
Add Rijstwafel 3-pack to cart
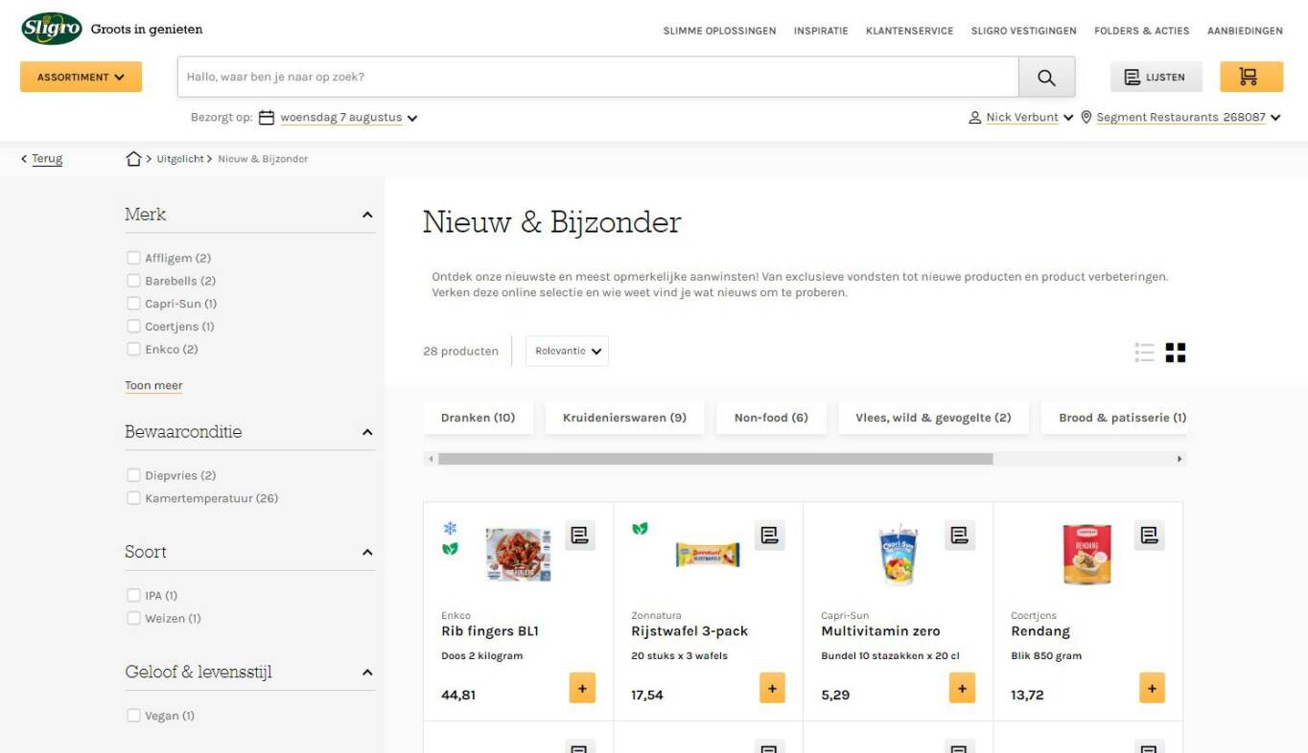pos(772,688)
